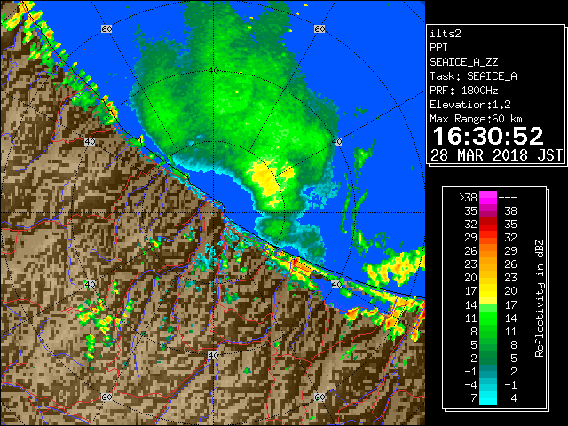The height and width of the screenshot is (426, 568).
Task: Click the radar center crosshair on the coast
Action: [x=213, y=213]
